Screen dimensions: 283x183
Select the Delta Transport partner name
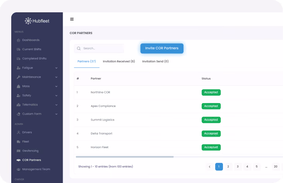[101, 134]
